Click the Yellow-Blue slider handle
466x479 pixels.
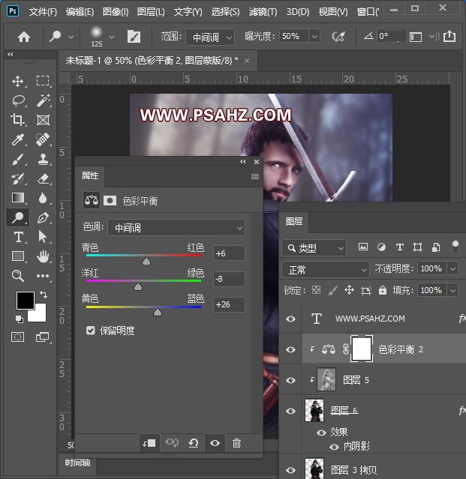[158, 312]
